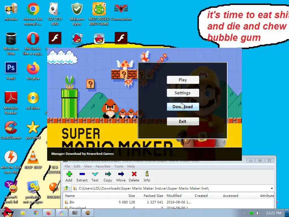
Task: Select the Malware Bytes desktop icon
Action: click(x=77, y=14)
